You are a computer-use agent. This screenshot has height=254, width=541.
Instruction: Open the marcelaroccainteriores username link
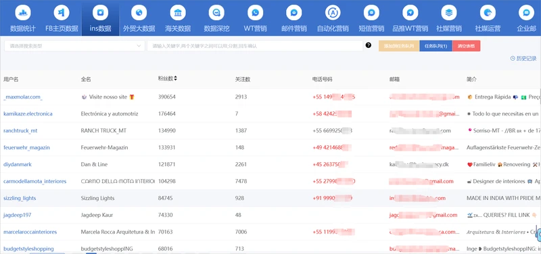click(x=30, y=232)
